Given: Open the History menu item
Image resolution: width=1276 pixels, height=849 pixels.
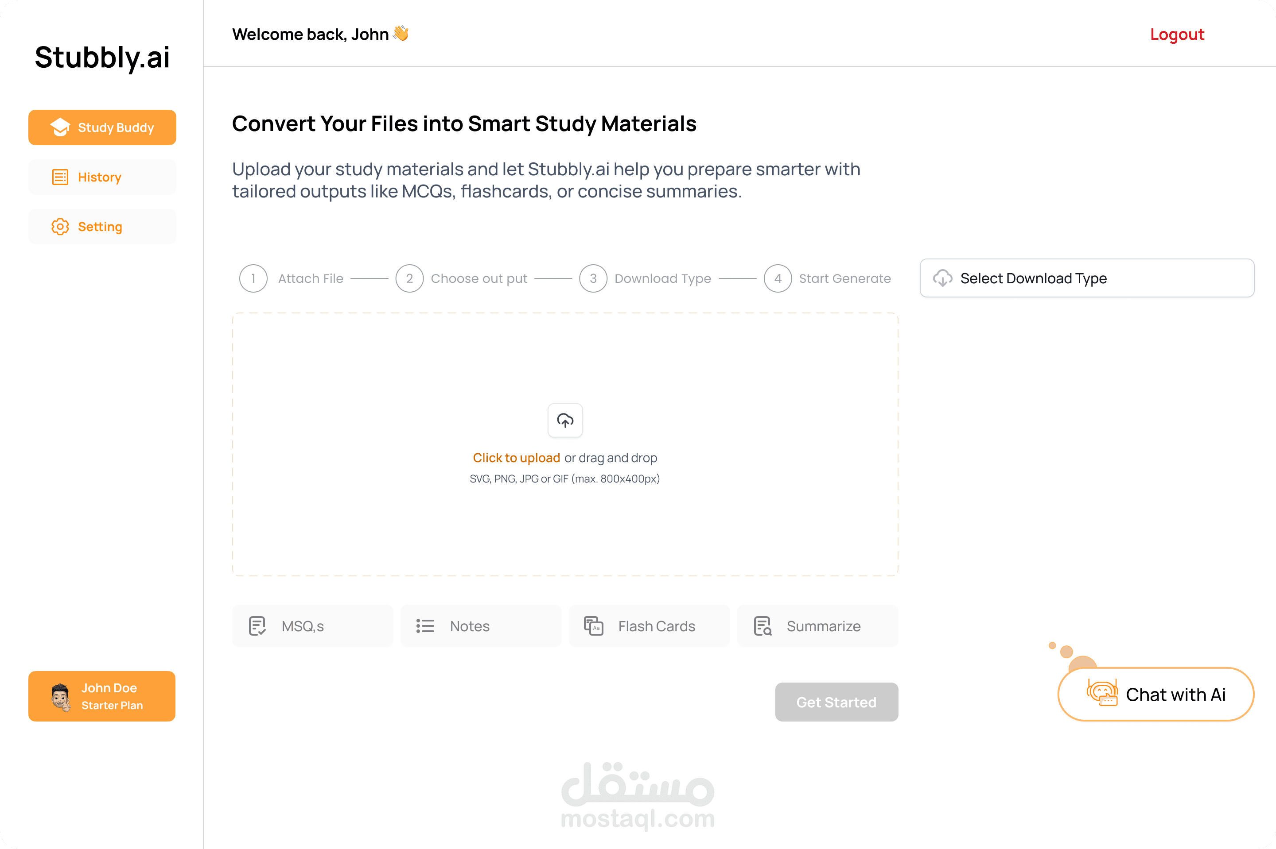Looking at the screenshot, I should tap(102, 177).
